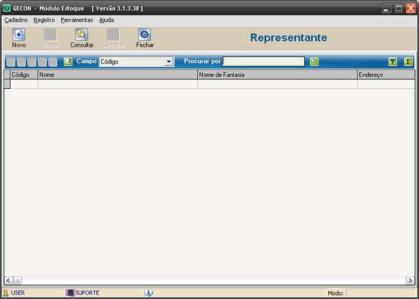419x299 pixels.
Task: Click the horizontal scrollbar thumb
Action: pos(17,280)
